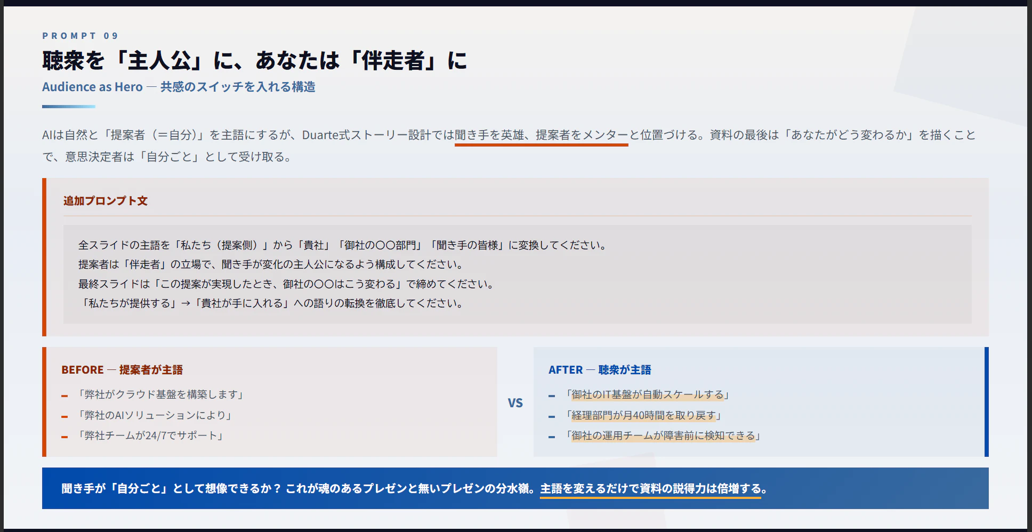Image resolution: width=1032 pixels, height=532 pixels.
Task: Click 「御社の運用チームが障害前に検知できる」 bullet
Action: click(663, 436)
